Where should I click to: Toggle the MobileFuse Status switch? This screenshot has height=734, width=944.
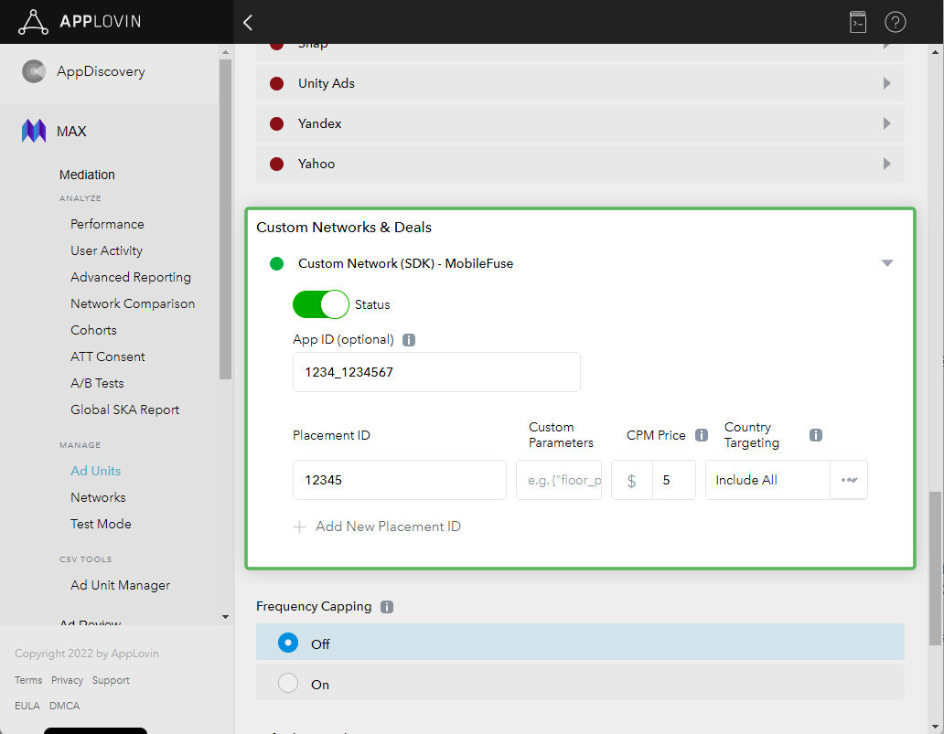tap(321, 304)
